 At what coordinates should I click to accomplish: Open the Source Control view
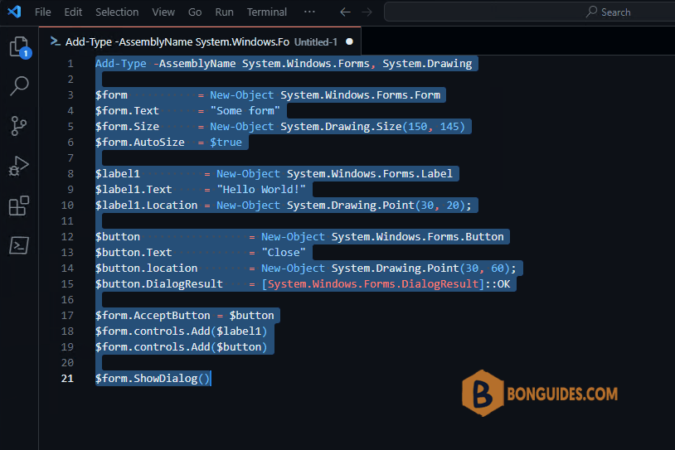[19, 126]
